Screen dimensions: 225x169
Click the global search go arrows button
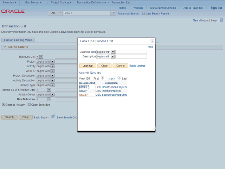[x=114, y=13]
